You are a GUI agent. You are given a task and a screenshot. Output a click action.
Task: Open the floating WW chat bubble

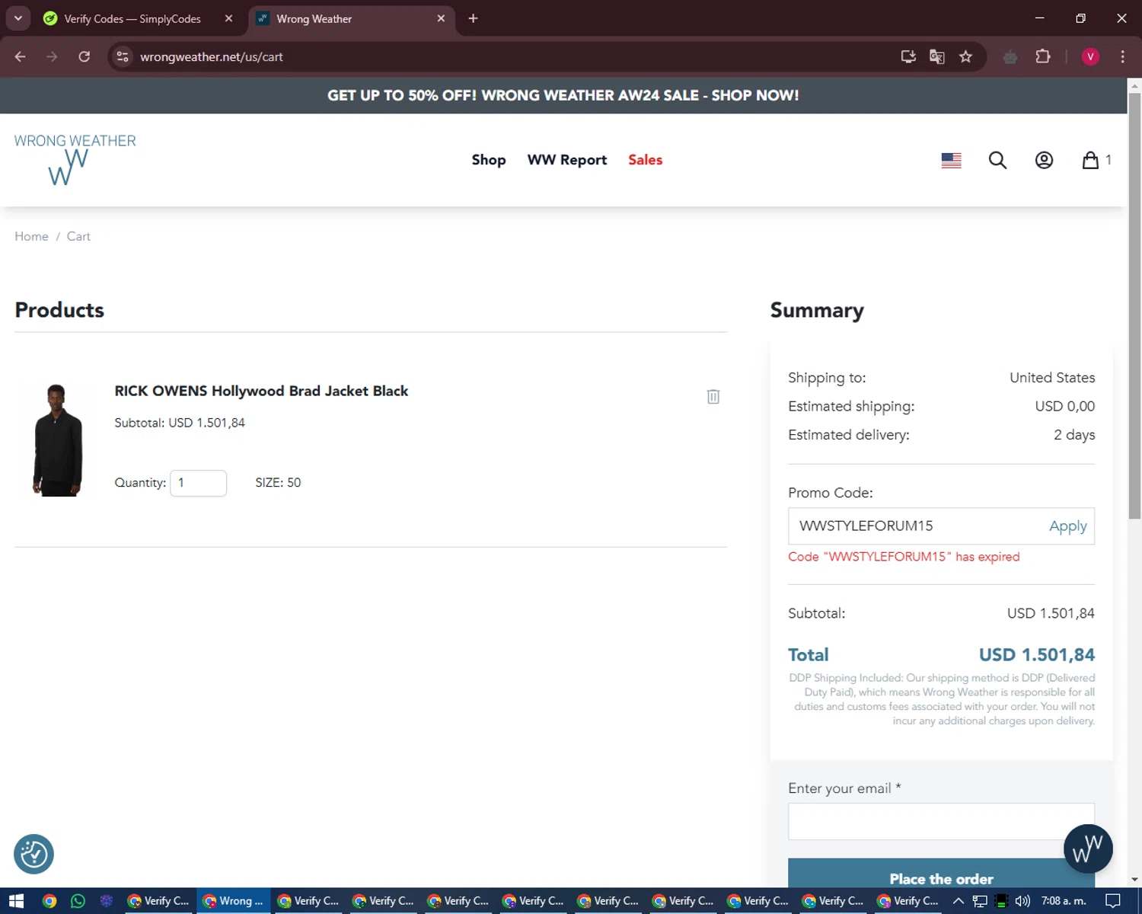pyautogui.click(x=1088, y=848)
